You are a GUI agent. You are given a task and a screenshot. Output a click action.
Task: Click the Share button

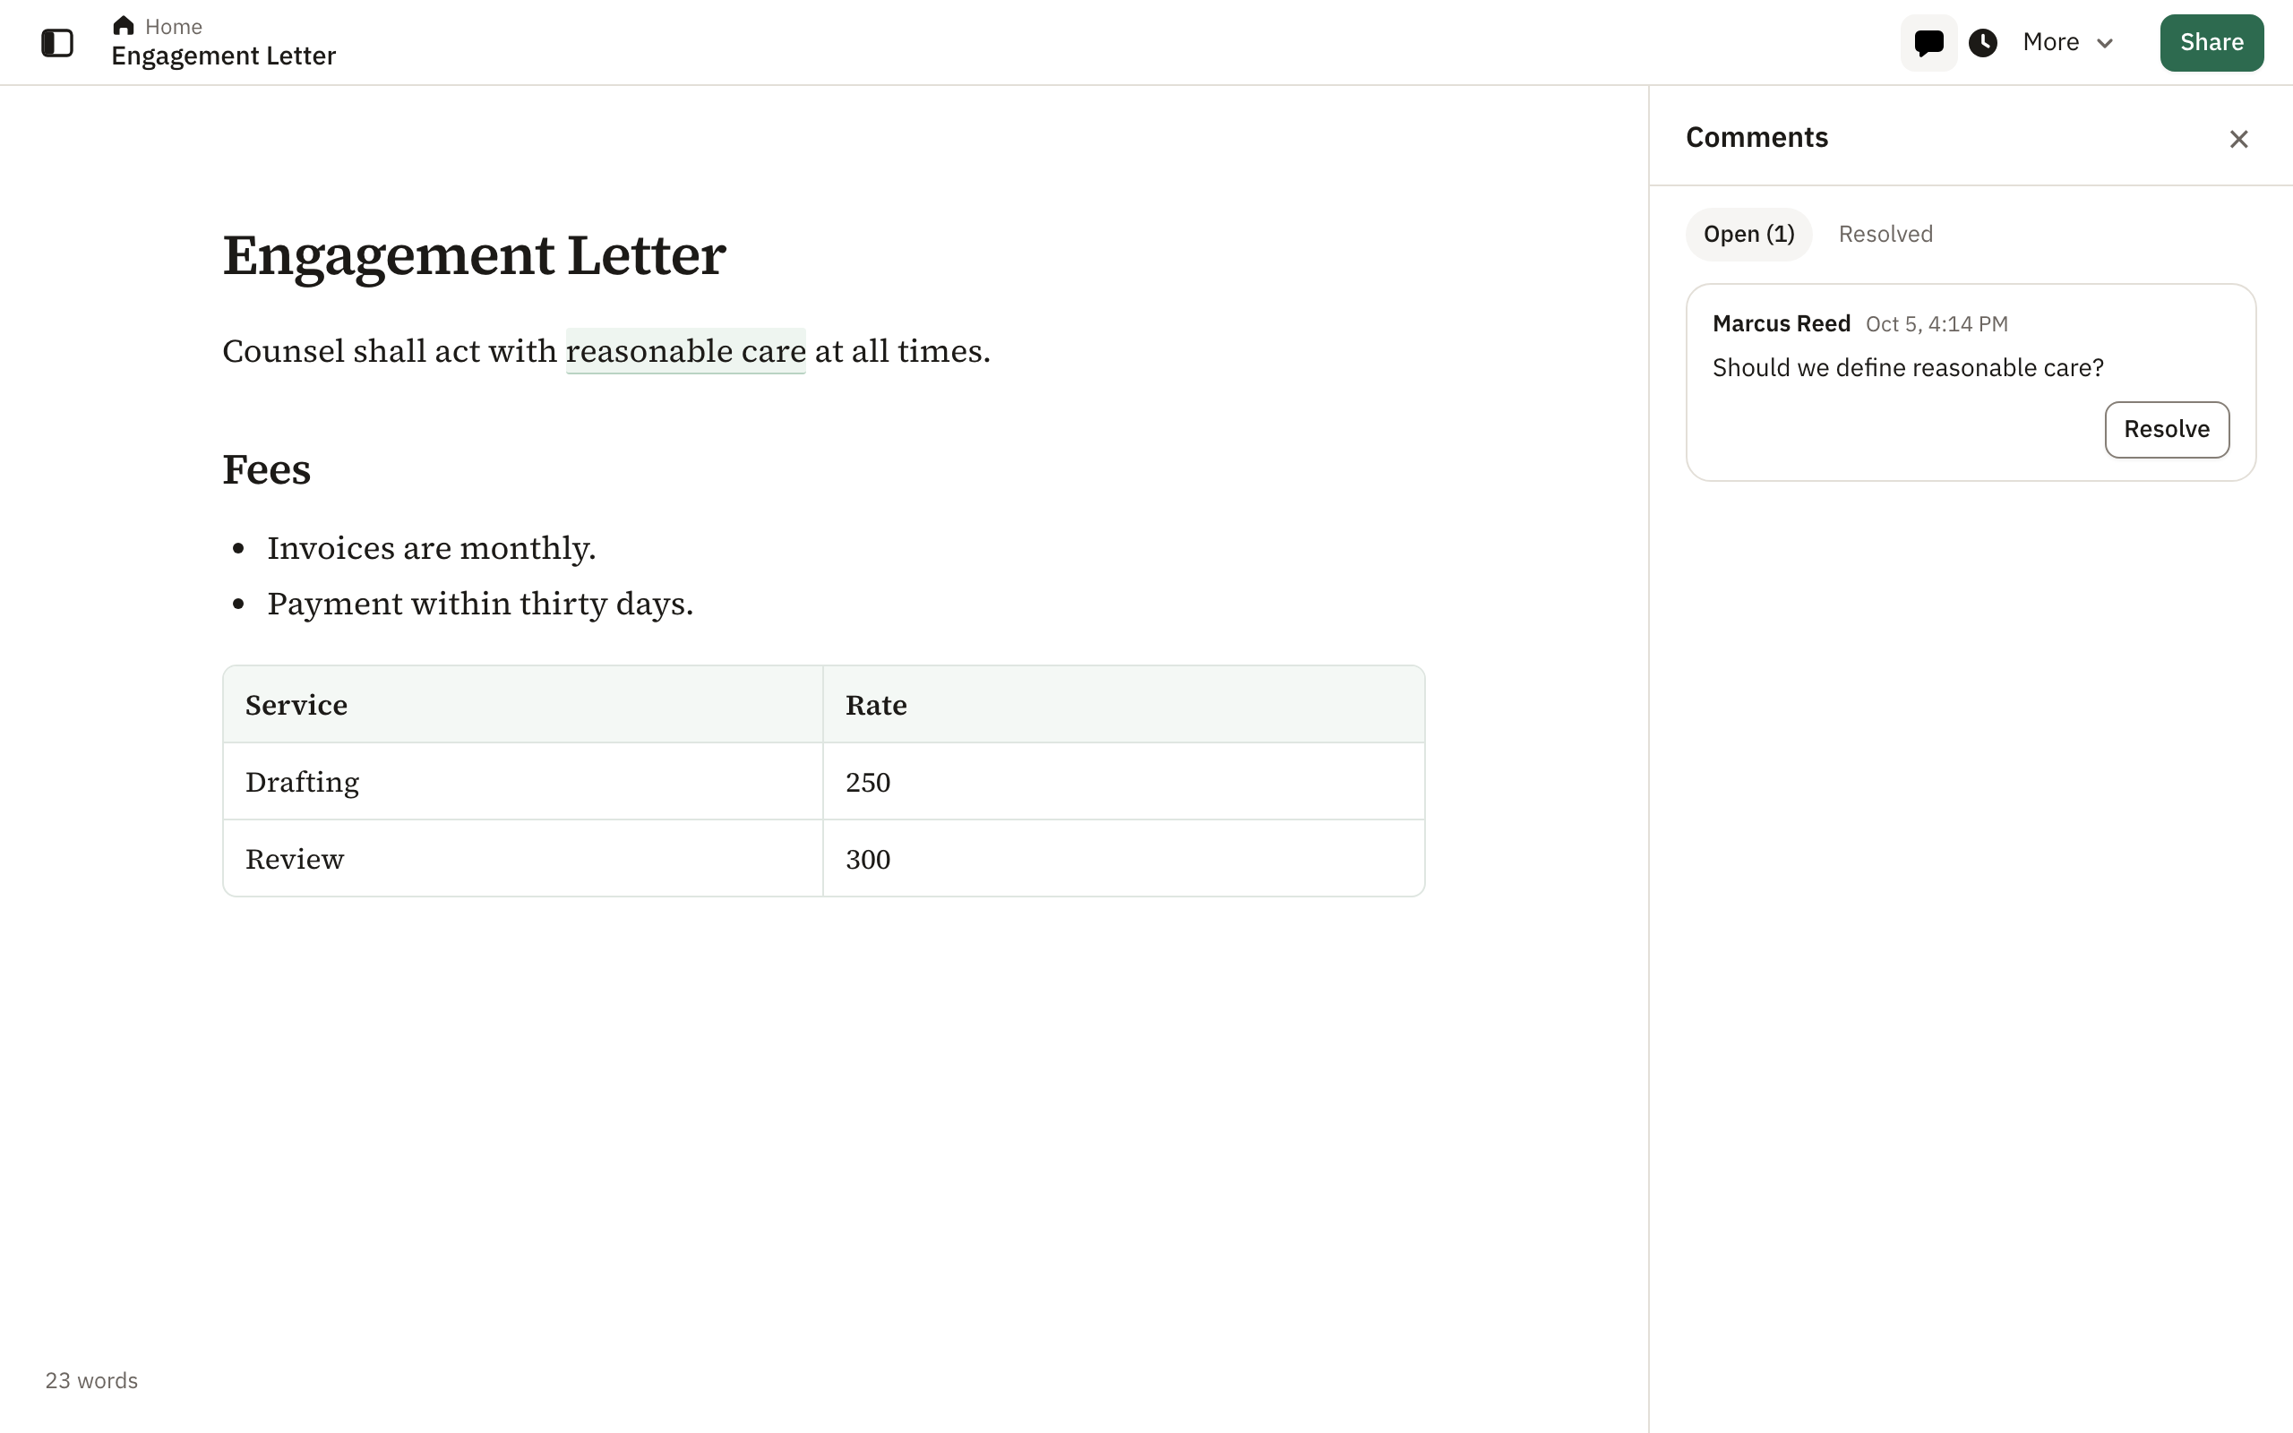click(2211, 43)
